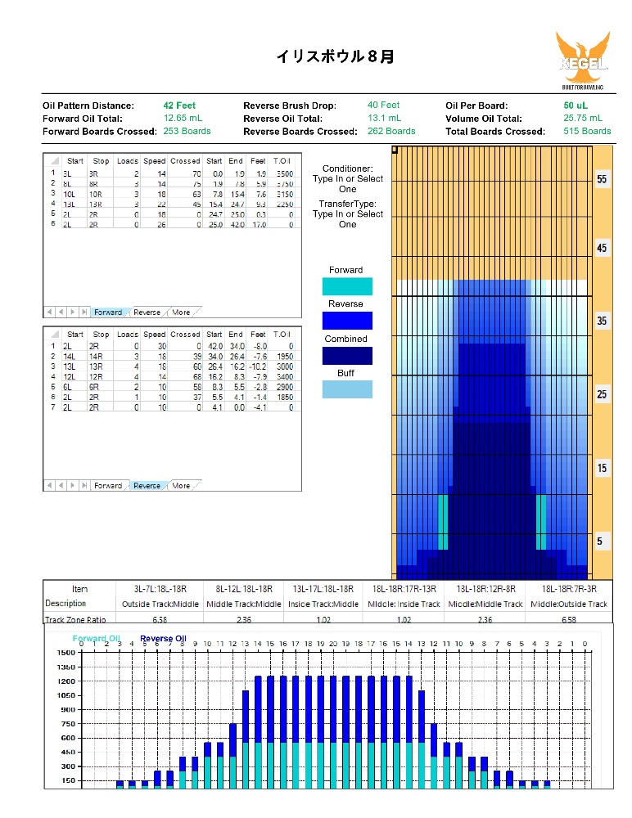Switch upper table to the Reverse tab
Viewport: 632px width, 818px height.
coord(147,312)
